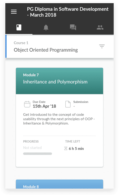The image size is (119, 196).
Task: Click the hourglass time left icon
Action: coord(66,148)
